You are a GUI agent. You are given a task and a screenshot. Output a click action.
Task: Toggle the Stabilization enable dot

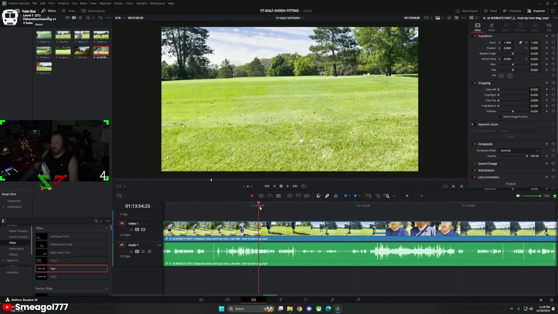coord(474,171)
